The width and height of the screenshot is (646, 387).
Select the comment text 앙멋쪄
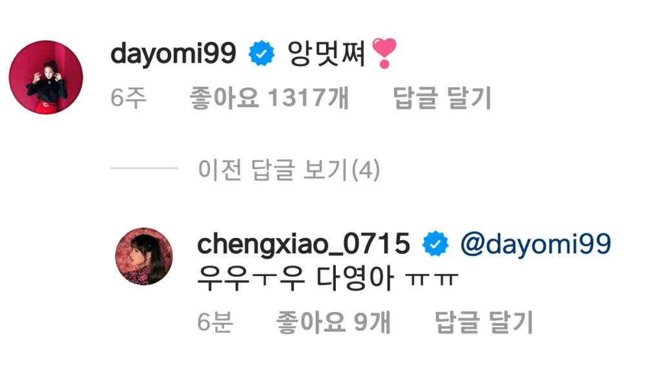(x=326, y=54)
